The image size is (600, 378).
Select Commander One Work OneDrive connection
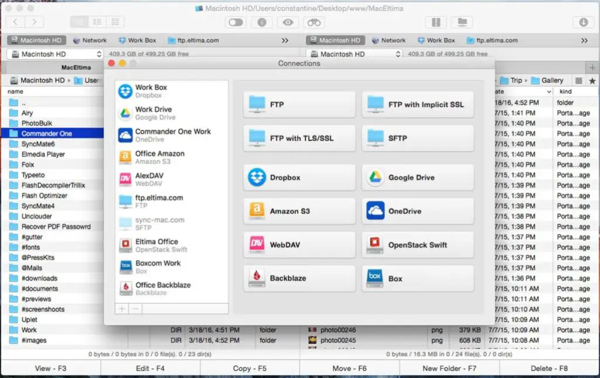(x=172, y=135)
